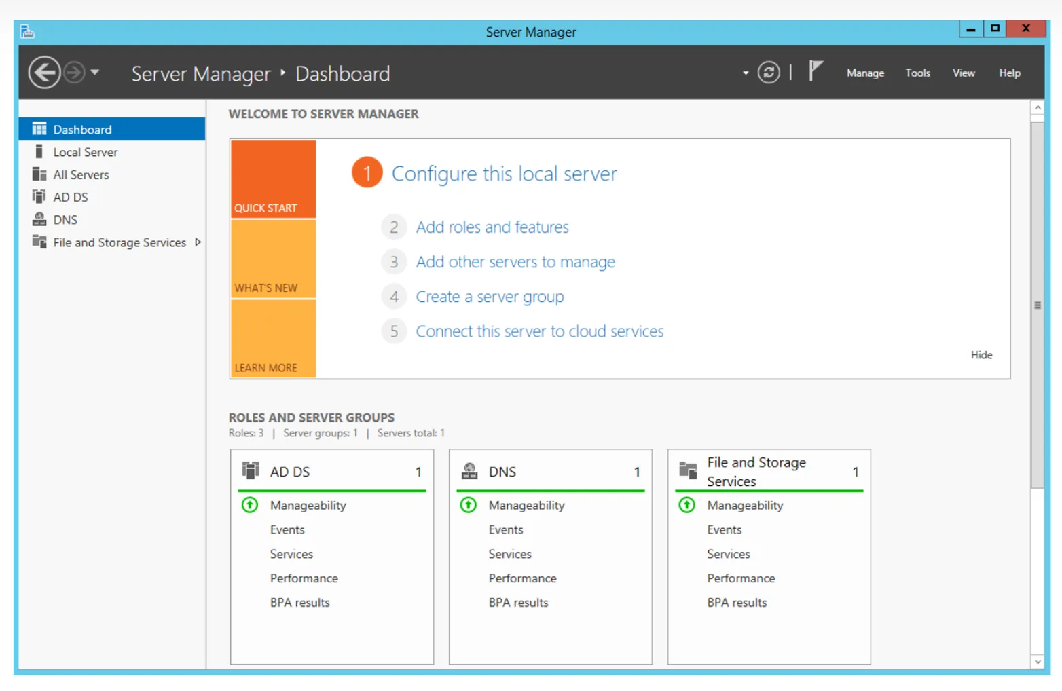Viewport: 1062px width, 691px height.
Task: Open AD DS tile BPA results
Action: coord(299,603)
